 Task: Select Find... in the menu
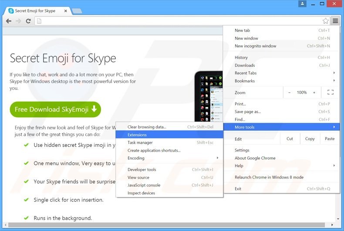click(x=282, y=119)
